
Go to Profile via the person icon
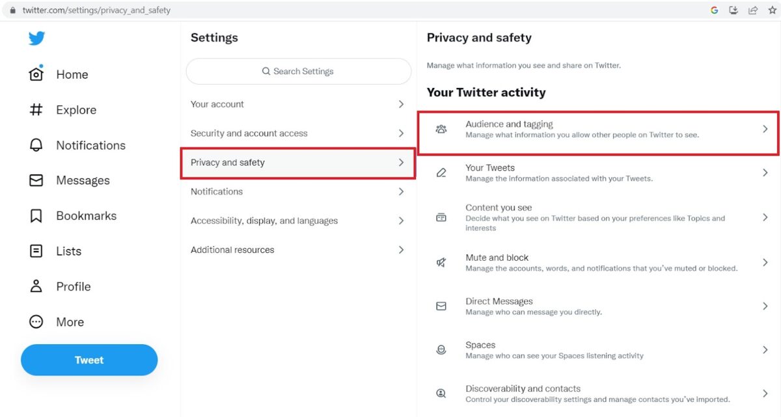coord(36,286)
